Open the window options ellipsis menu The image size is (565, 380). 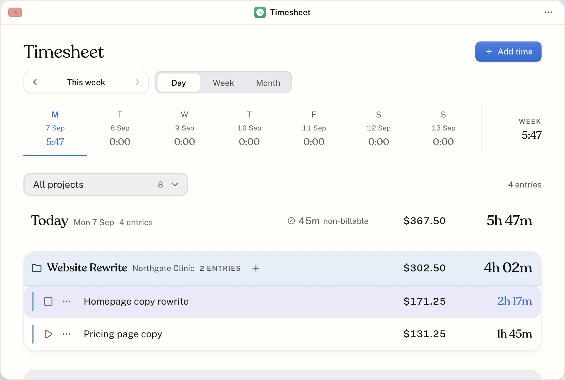[549, 12]
